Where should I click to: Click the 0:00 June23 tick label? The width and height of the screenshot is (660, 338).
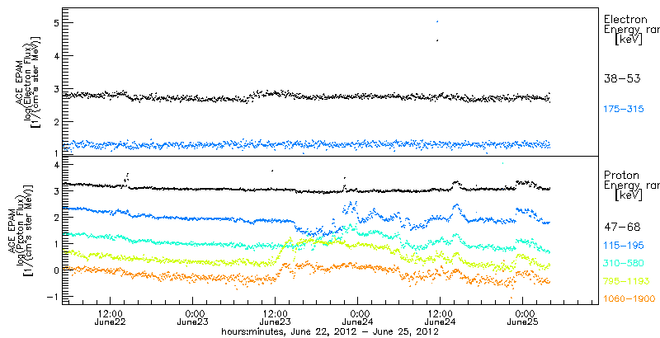(192, 318)
